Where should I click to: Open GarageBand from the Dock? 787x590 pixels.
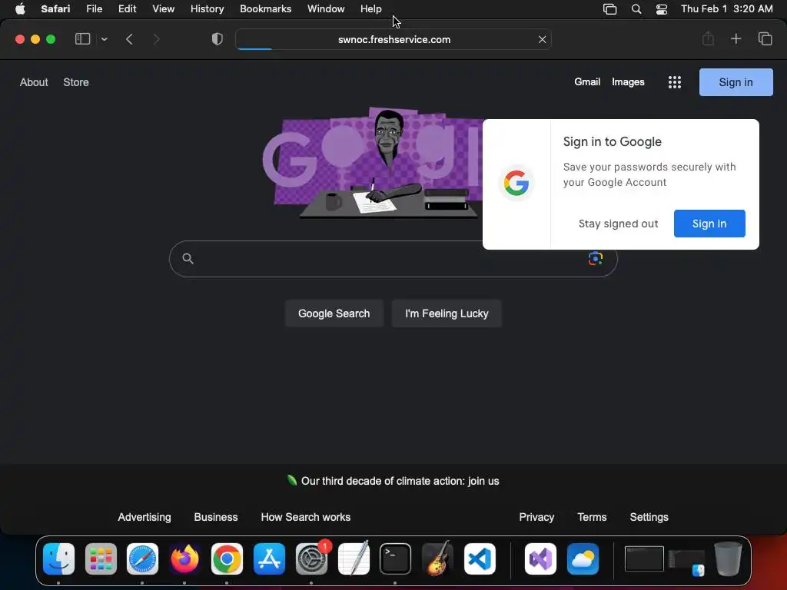[437, 558]
